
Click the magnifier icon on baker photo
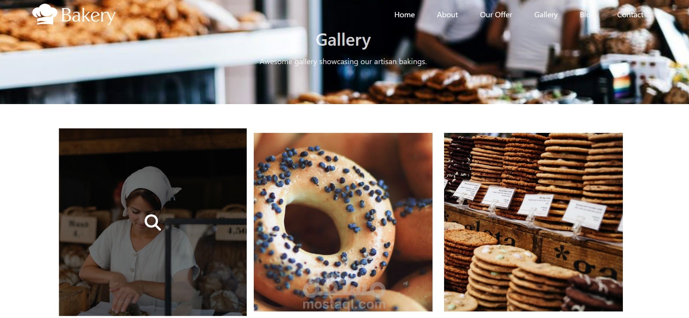[x=153, y=222]
